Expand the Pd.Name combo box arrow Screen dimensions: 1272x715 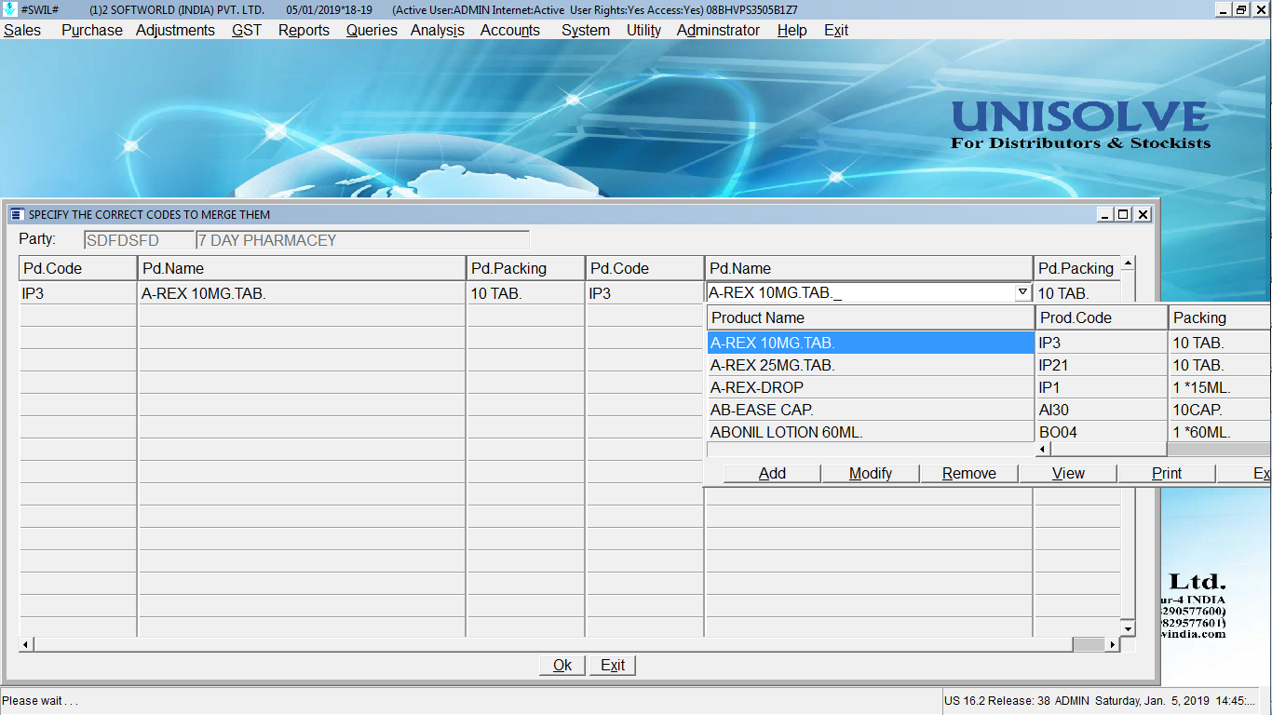coord(1022,292)
